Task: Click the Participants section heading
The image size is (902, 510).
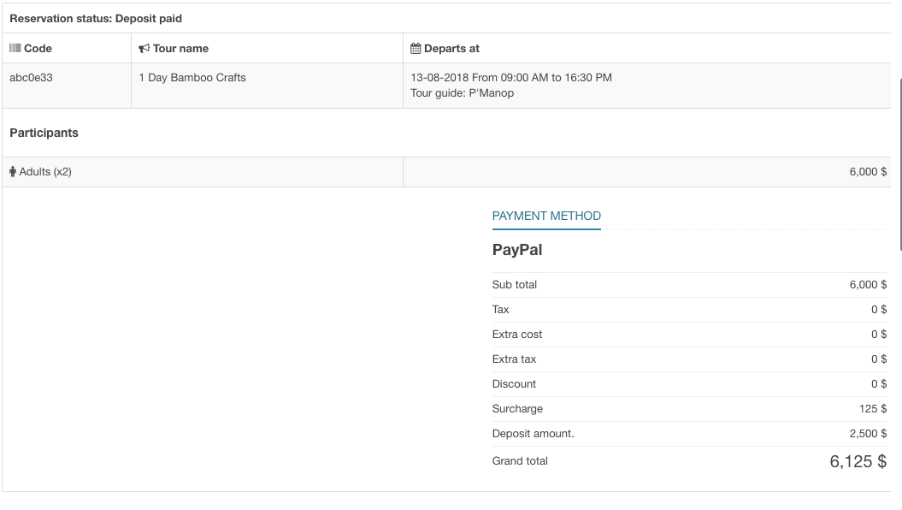Action: (x=44, y=133)
